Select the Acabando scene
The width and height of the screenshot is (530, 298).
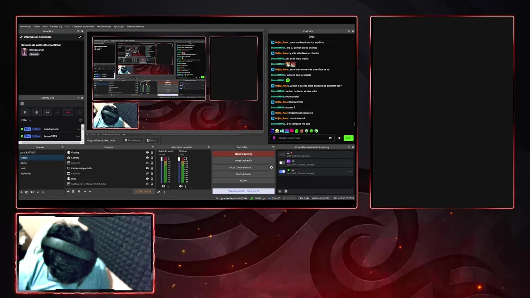point(41,173)
